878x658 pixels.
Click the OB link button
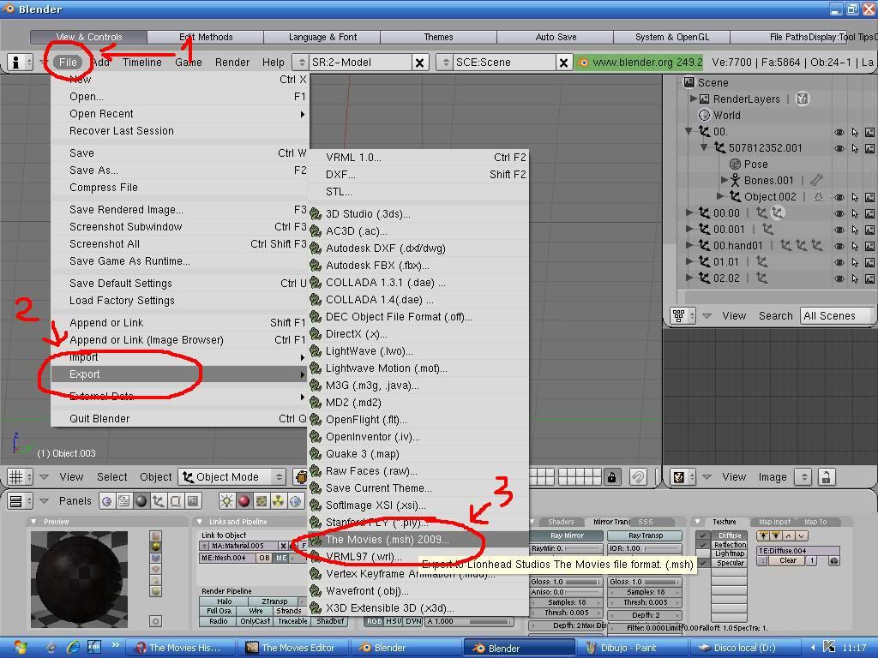[264, 558]
